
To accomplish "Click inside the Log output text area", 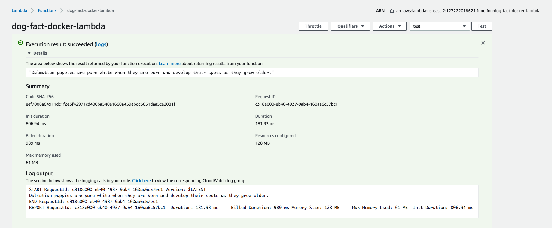I will click(252, 202).
